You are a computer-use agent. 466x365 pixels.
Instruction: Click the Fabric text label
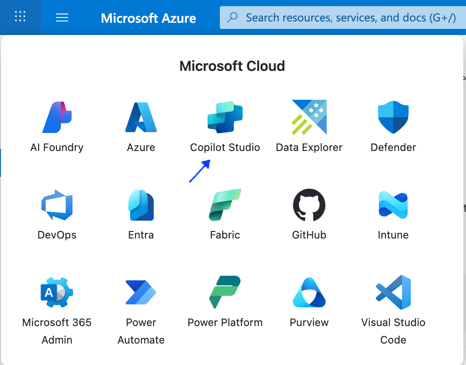225,235
